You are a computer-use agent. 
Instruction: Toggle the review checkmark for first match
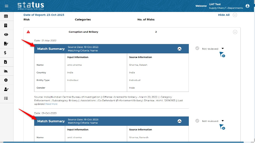coord(197,49)
